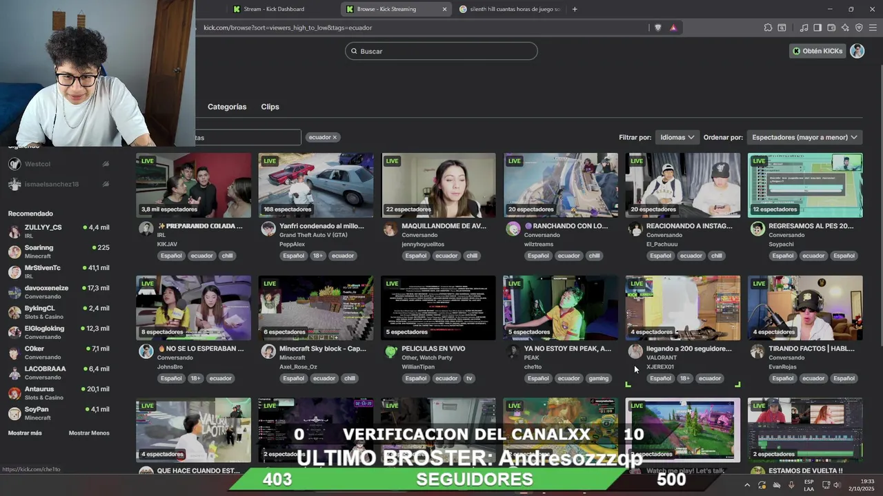Open the browser extensions puzzle icon
Screen dimensions: 883x496
pos(768,28)
